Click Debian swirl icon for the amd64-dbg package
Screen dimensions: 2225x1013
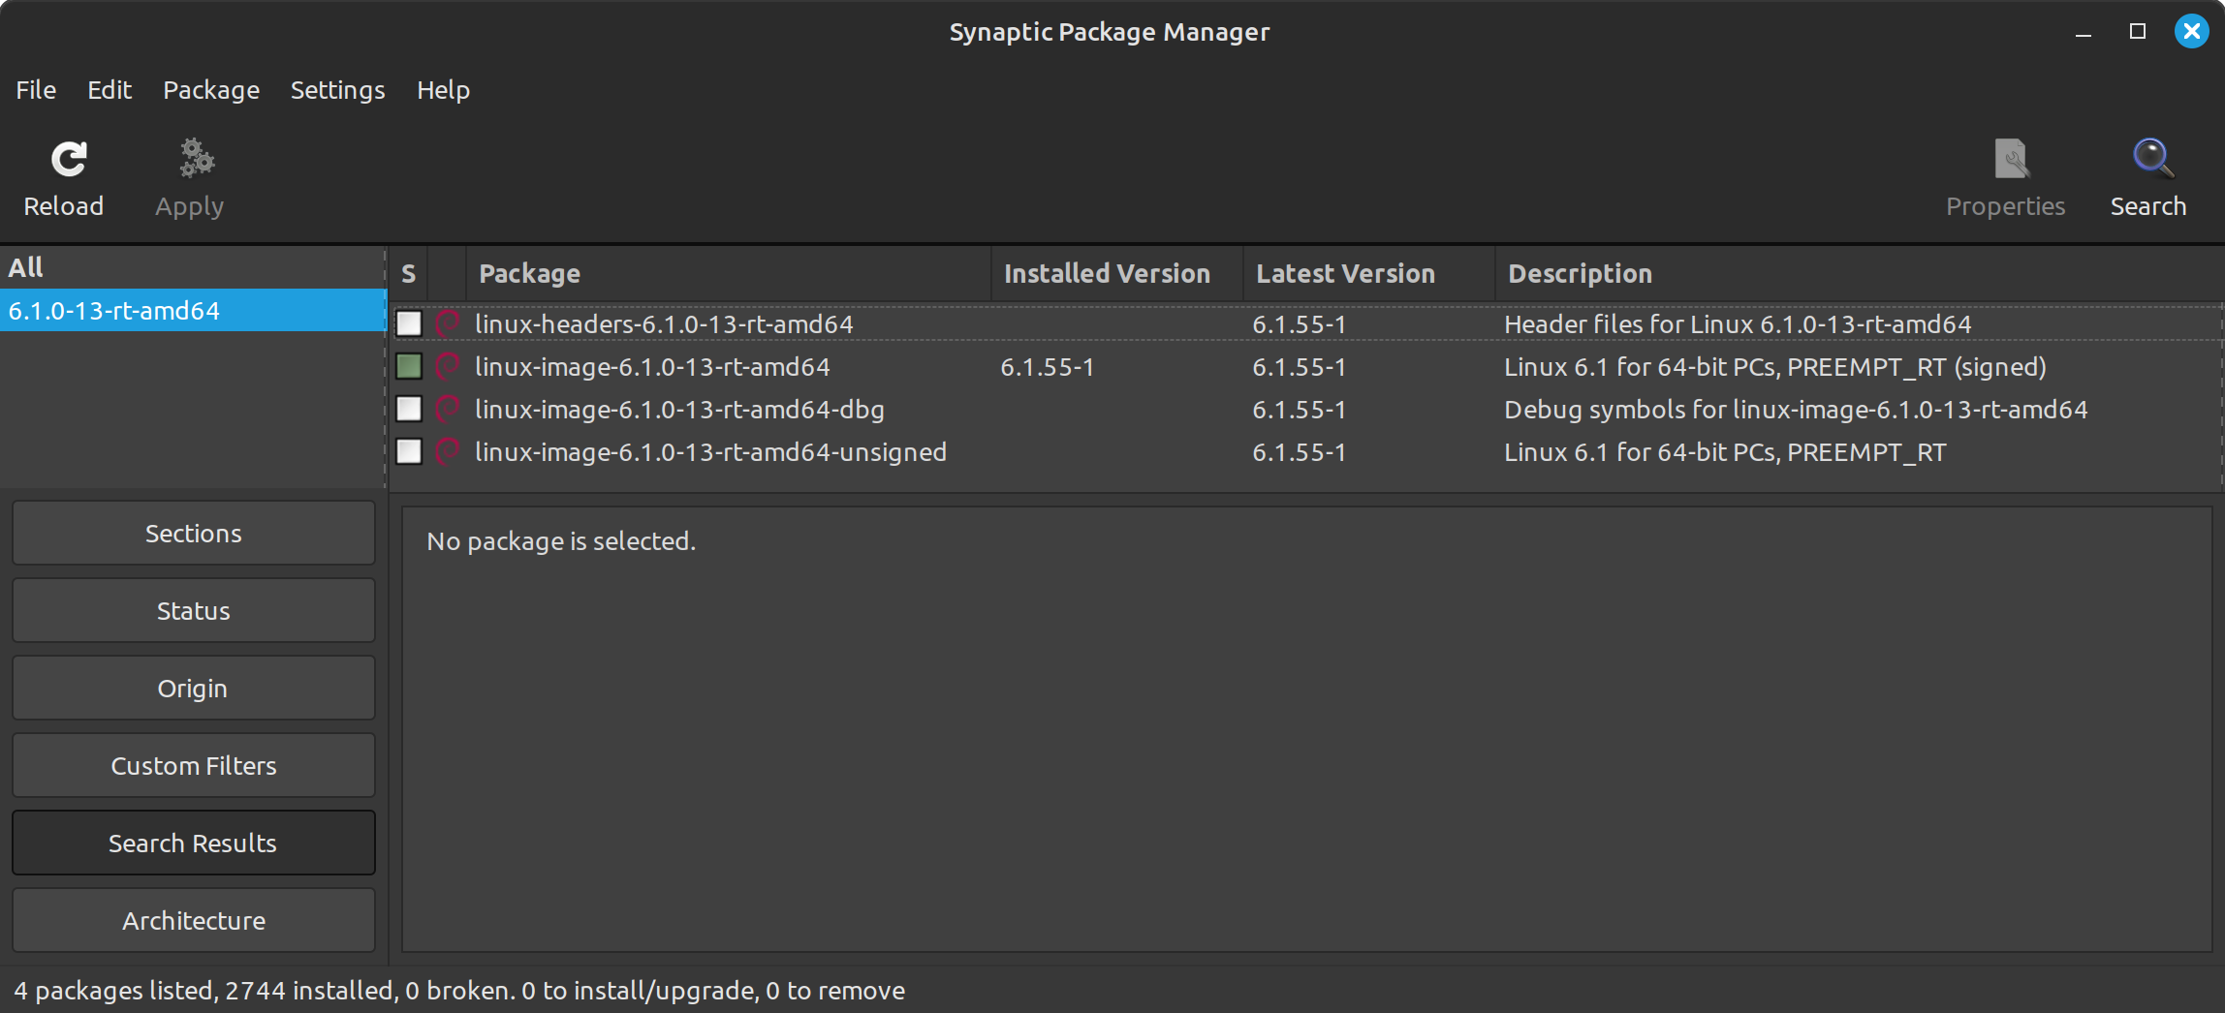(x=447, y=409)
